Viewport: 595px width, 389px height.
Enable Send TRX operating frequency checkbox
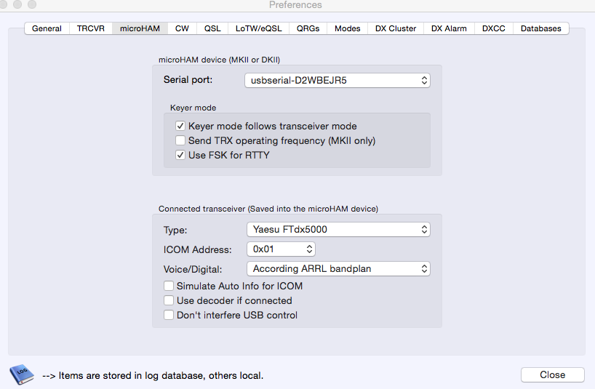point(180,140)
